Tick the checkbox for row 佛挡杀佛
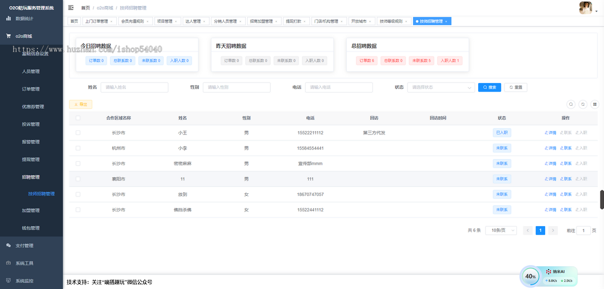 [x=78, y=209]
